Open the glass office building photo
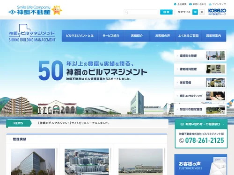 (x=33, y=162)
